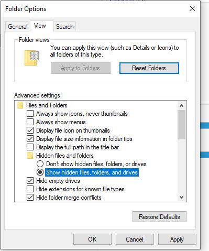Confirm with the OK button
This screenshot has height=251, width=209.
(92, 239)
